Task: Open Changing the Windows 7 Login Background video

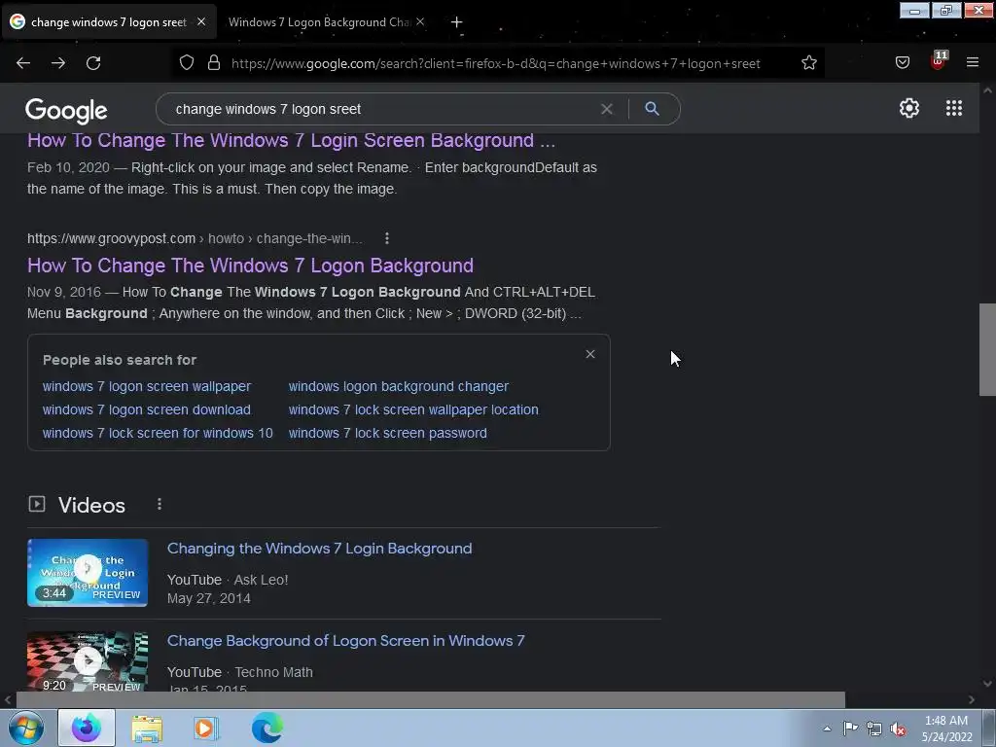Action: [319, 549]
